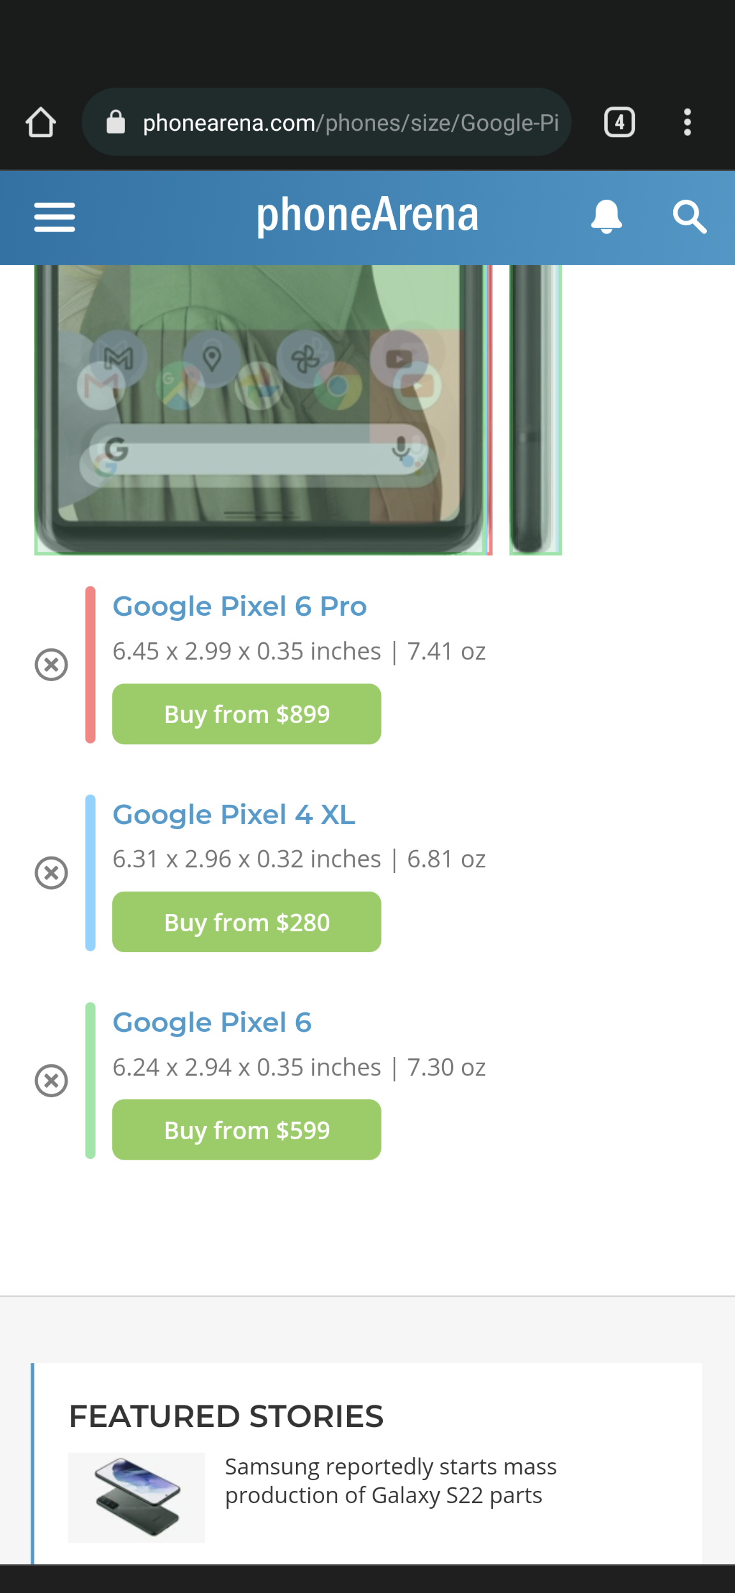Remove Google Pixel 6 Pro from comparison
This screenshot has width=735, height=1593.
(x=51, y=664)
